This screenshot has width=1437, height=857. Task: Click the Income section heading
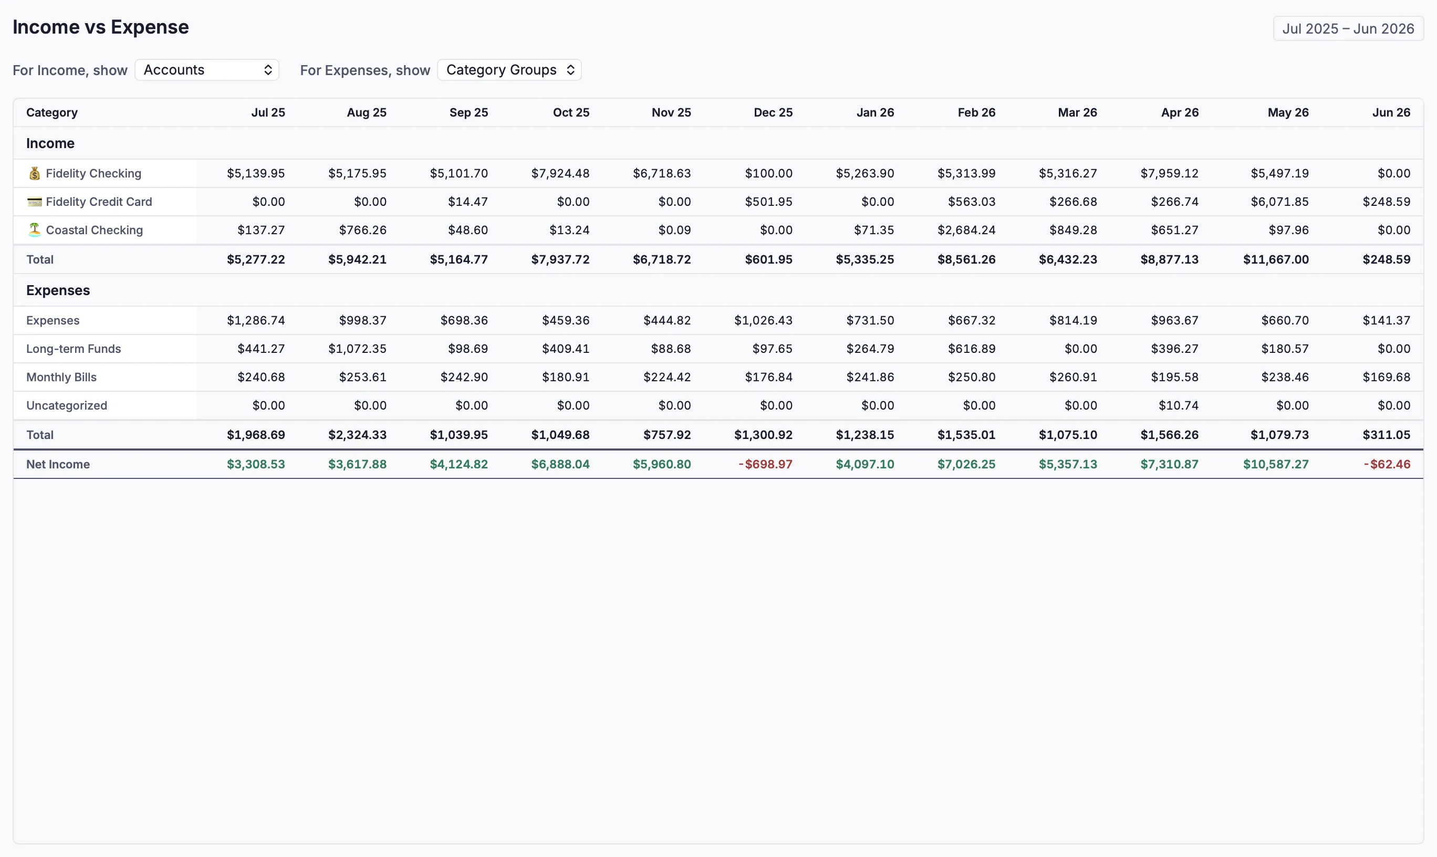click(x=50, y=143)
